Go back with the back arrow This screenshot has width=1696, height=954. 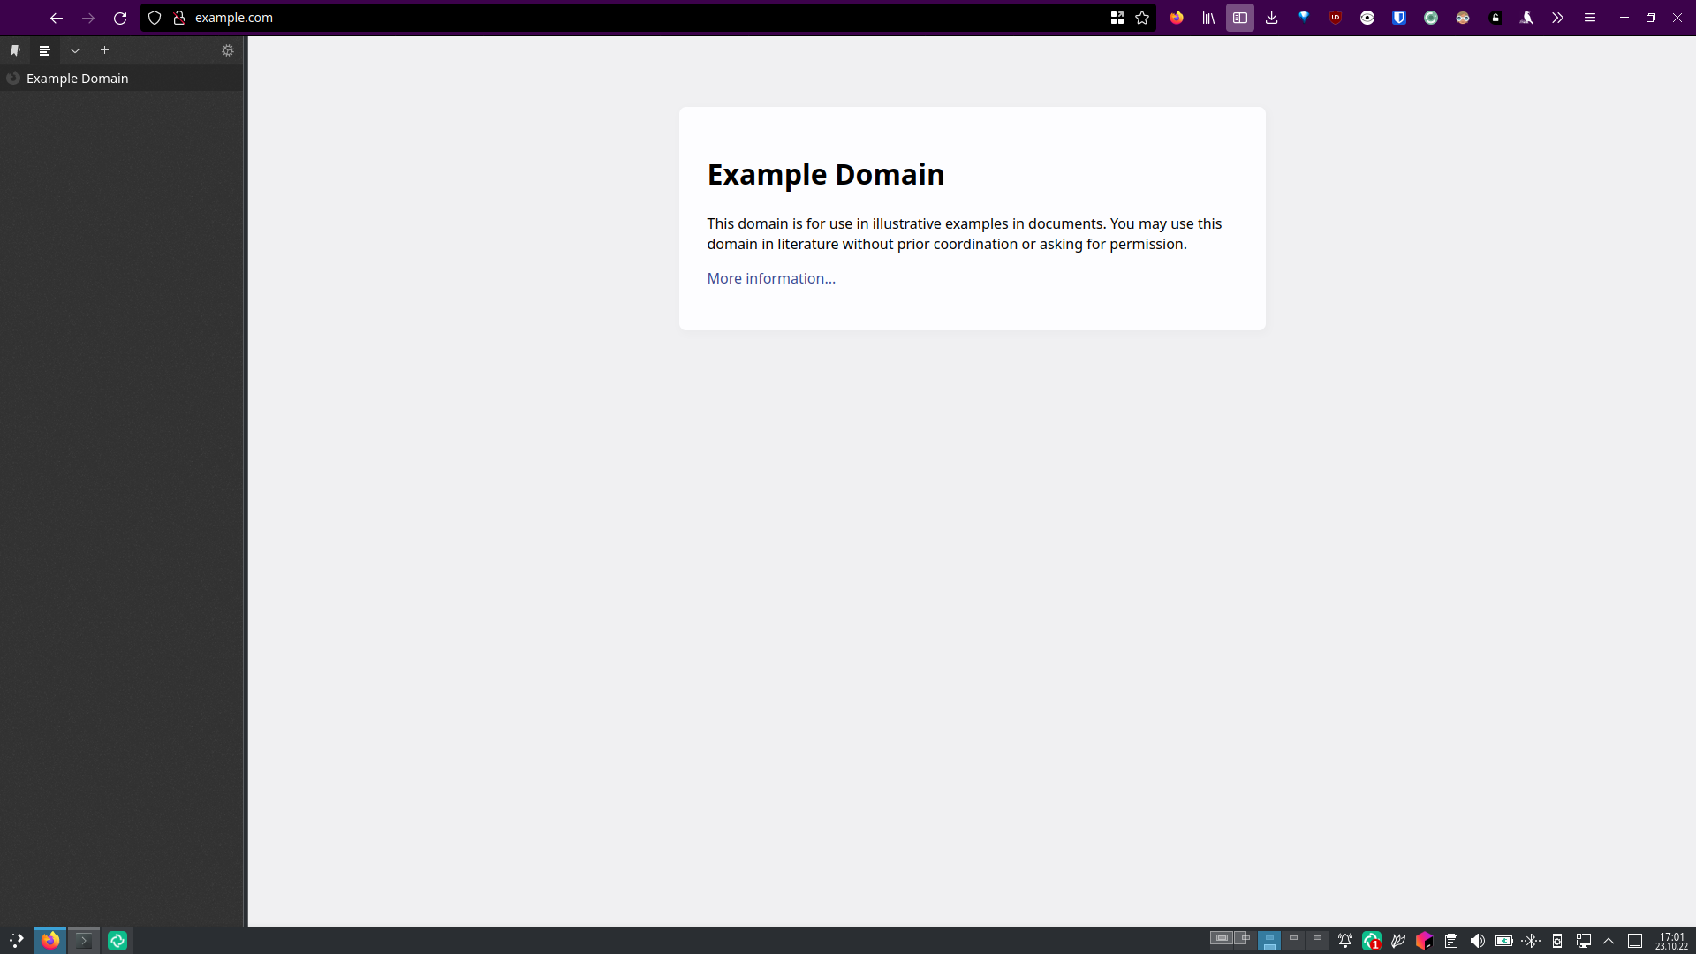(x=57, y=18)
